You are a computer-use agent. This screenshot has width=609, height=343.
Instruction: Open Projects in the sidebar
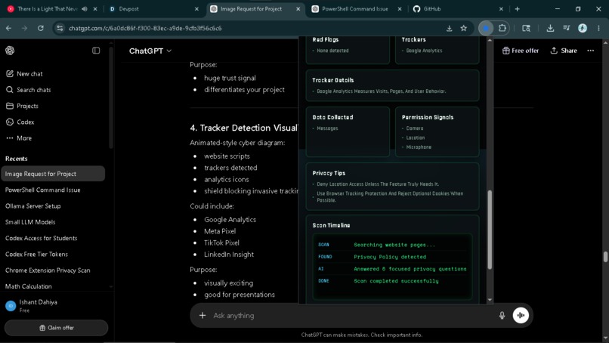(22, 106)
